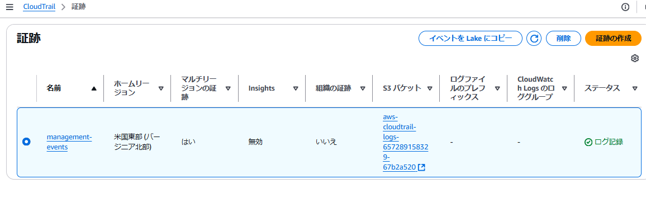Open the info panel icon
This screenshot has height=221, width=646.
pos(625,7)
